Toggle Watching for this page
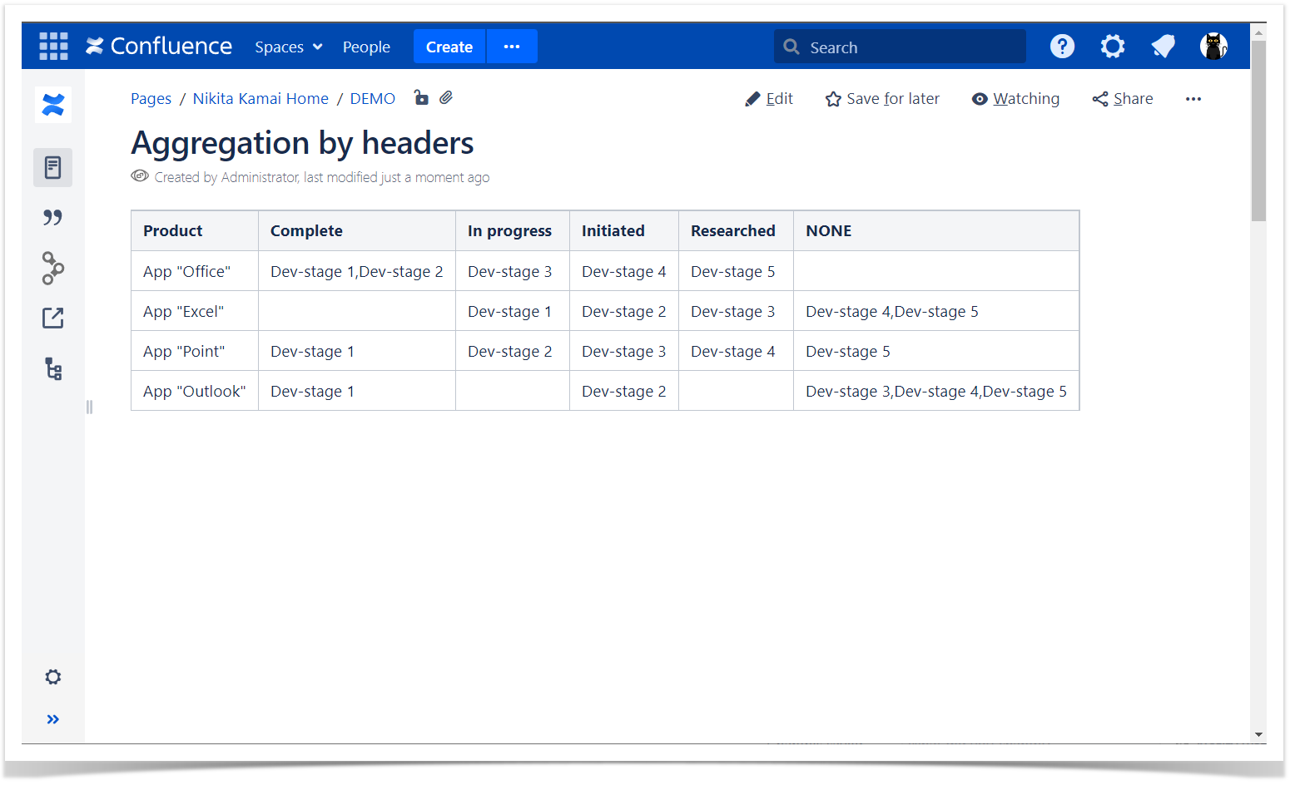The width and height of the screenshot is (1295, 785). pos(1015,99)
